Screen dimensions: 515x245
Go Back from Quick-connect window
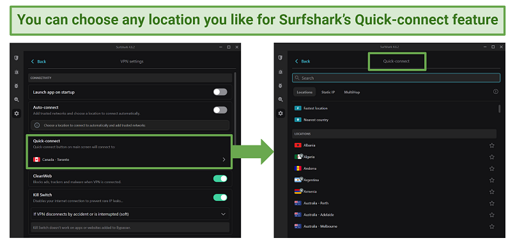point(303,61)
